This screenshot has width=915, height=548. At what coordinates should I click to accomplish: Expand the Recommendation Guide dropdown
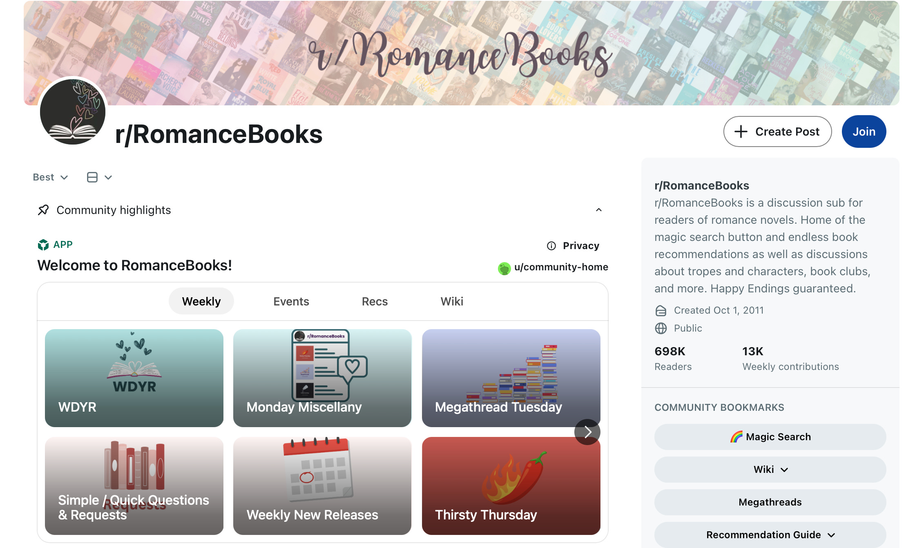click(770, 535)
